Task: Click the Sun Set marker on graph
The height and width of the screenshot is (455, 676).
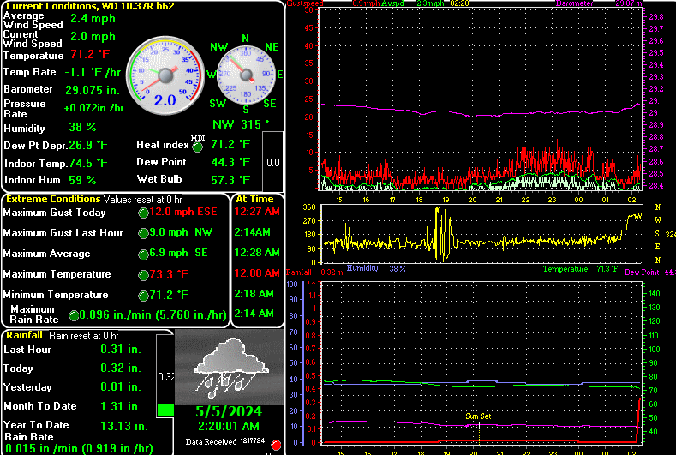Action: click(x=478, y=416)
